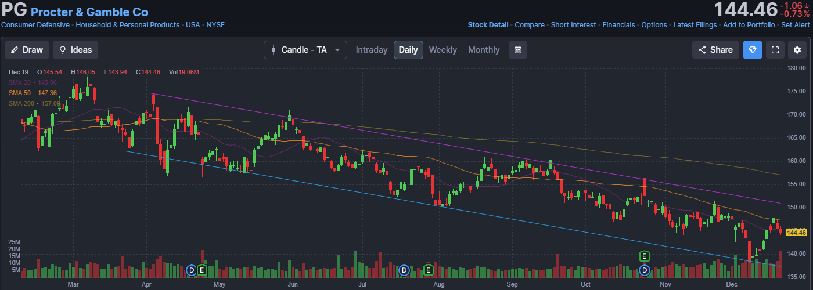The height and width of the screenshot is (290, 813).
Task: Enter fullscreen chart mode
Action: coord(775,50)
